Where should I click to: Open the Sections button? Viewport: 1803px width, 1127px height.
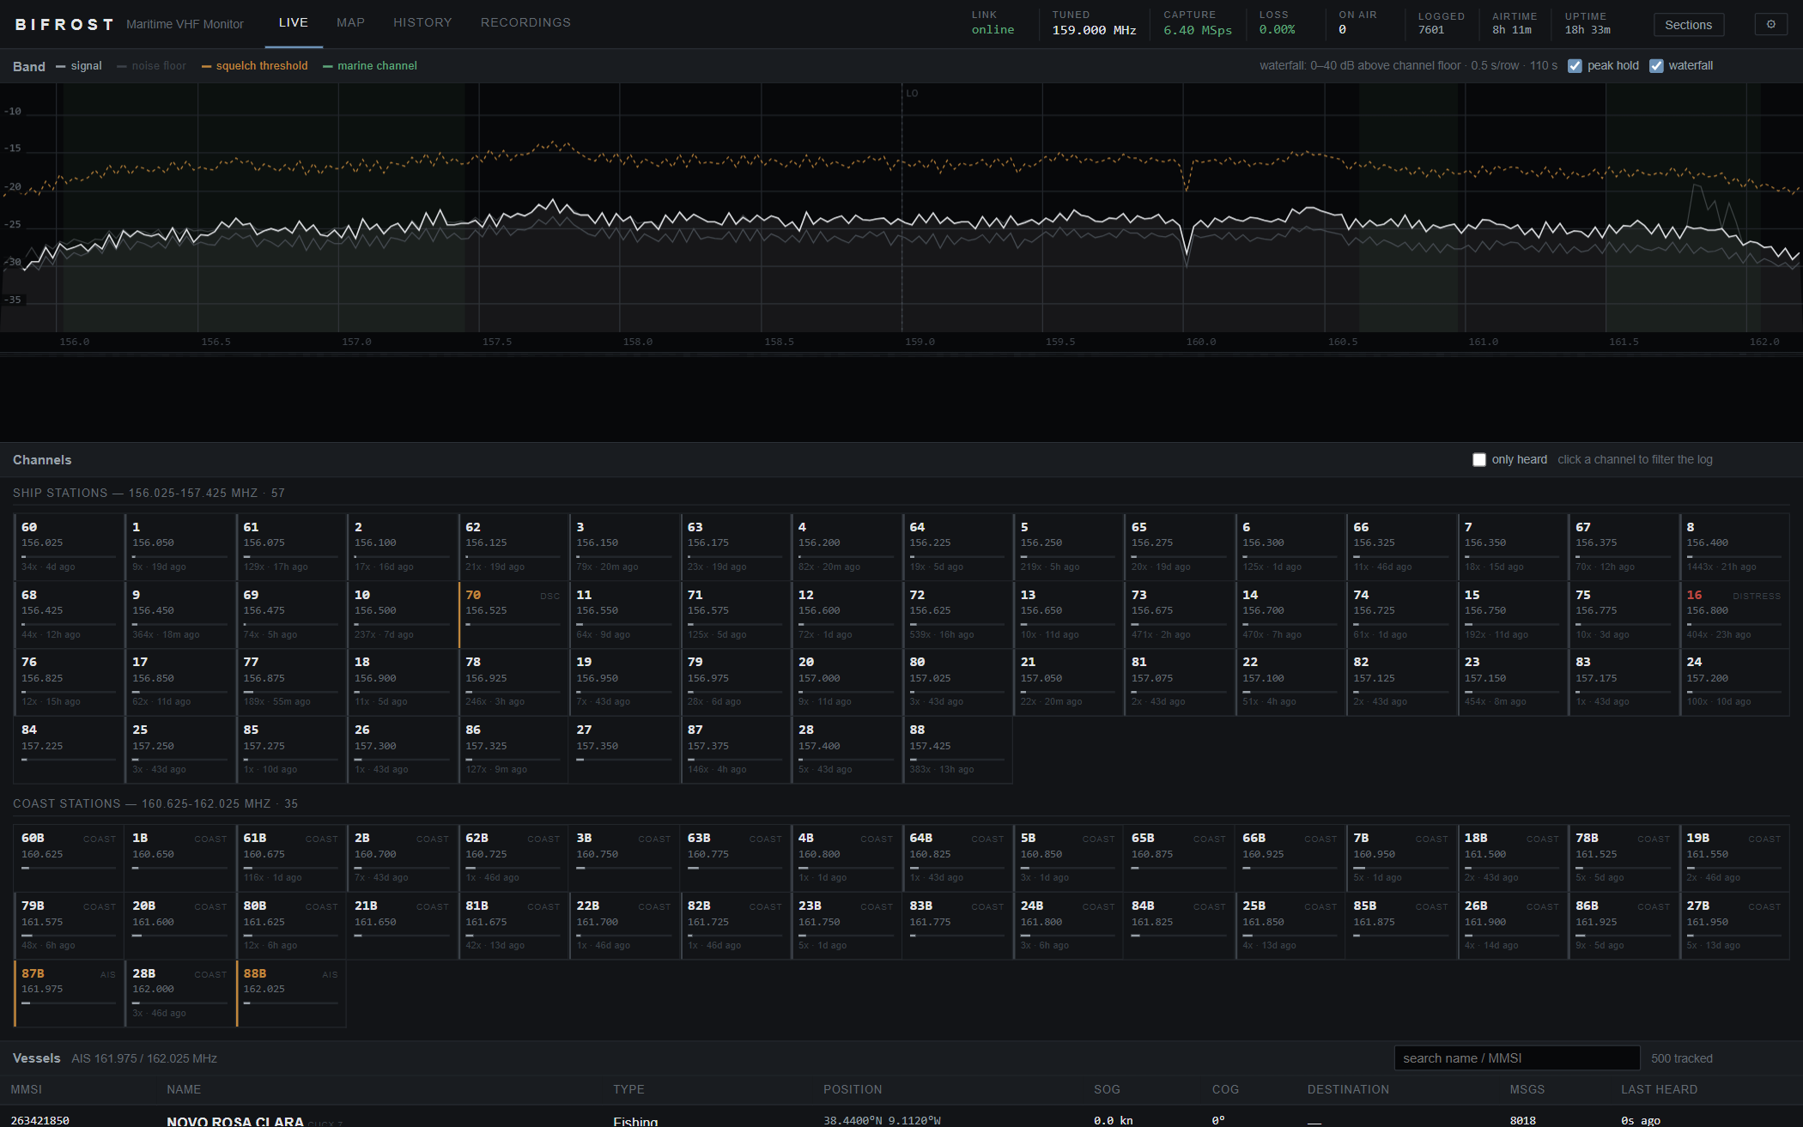(x=1688, y=25)
